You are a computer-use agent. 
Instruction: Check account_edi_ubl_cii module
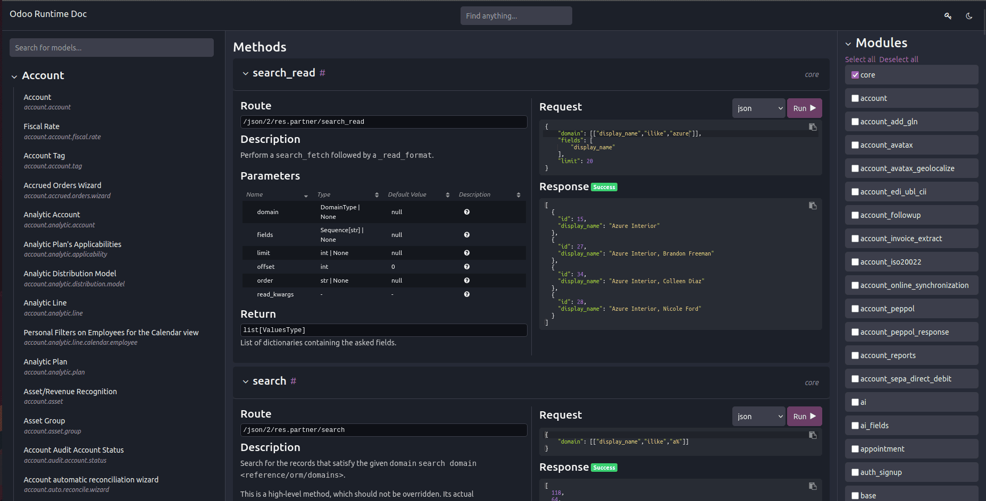pos(855,192)
